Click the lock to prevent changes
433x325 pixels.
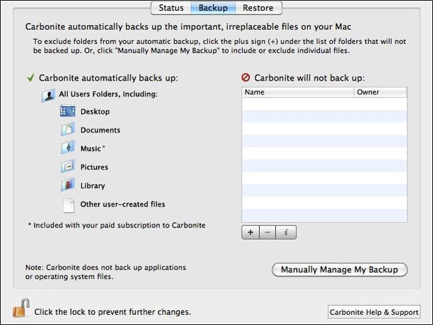21,308
